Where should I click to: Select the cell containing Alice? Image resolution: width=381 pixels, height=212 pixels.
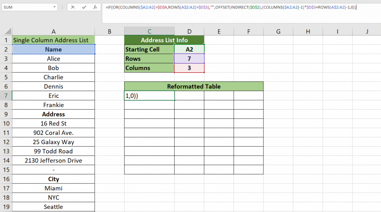tap(54, 58)
